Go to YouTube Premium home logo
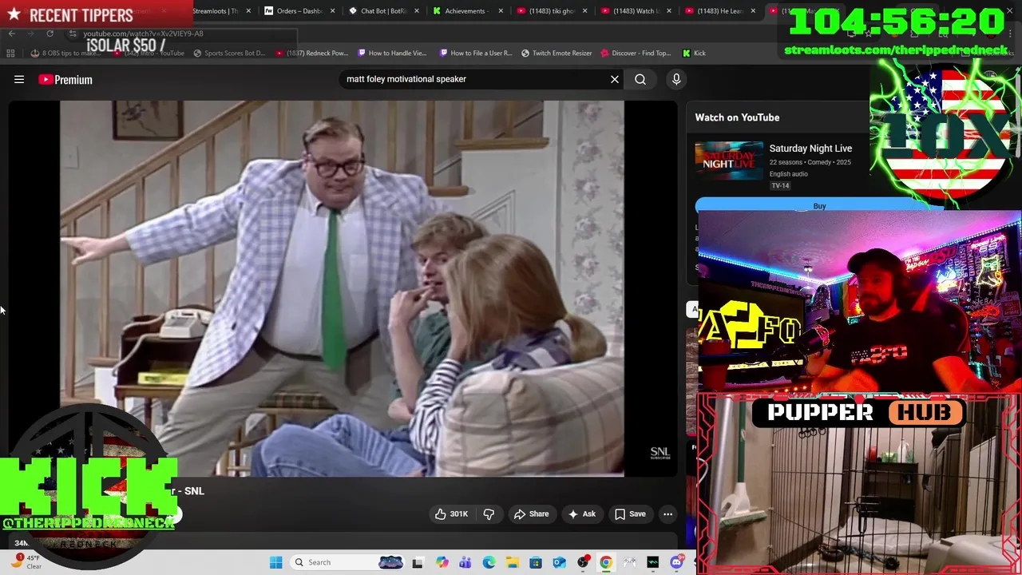This screenshot has width=1022, height=575. click(65, 79)
